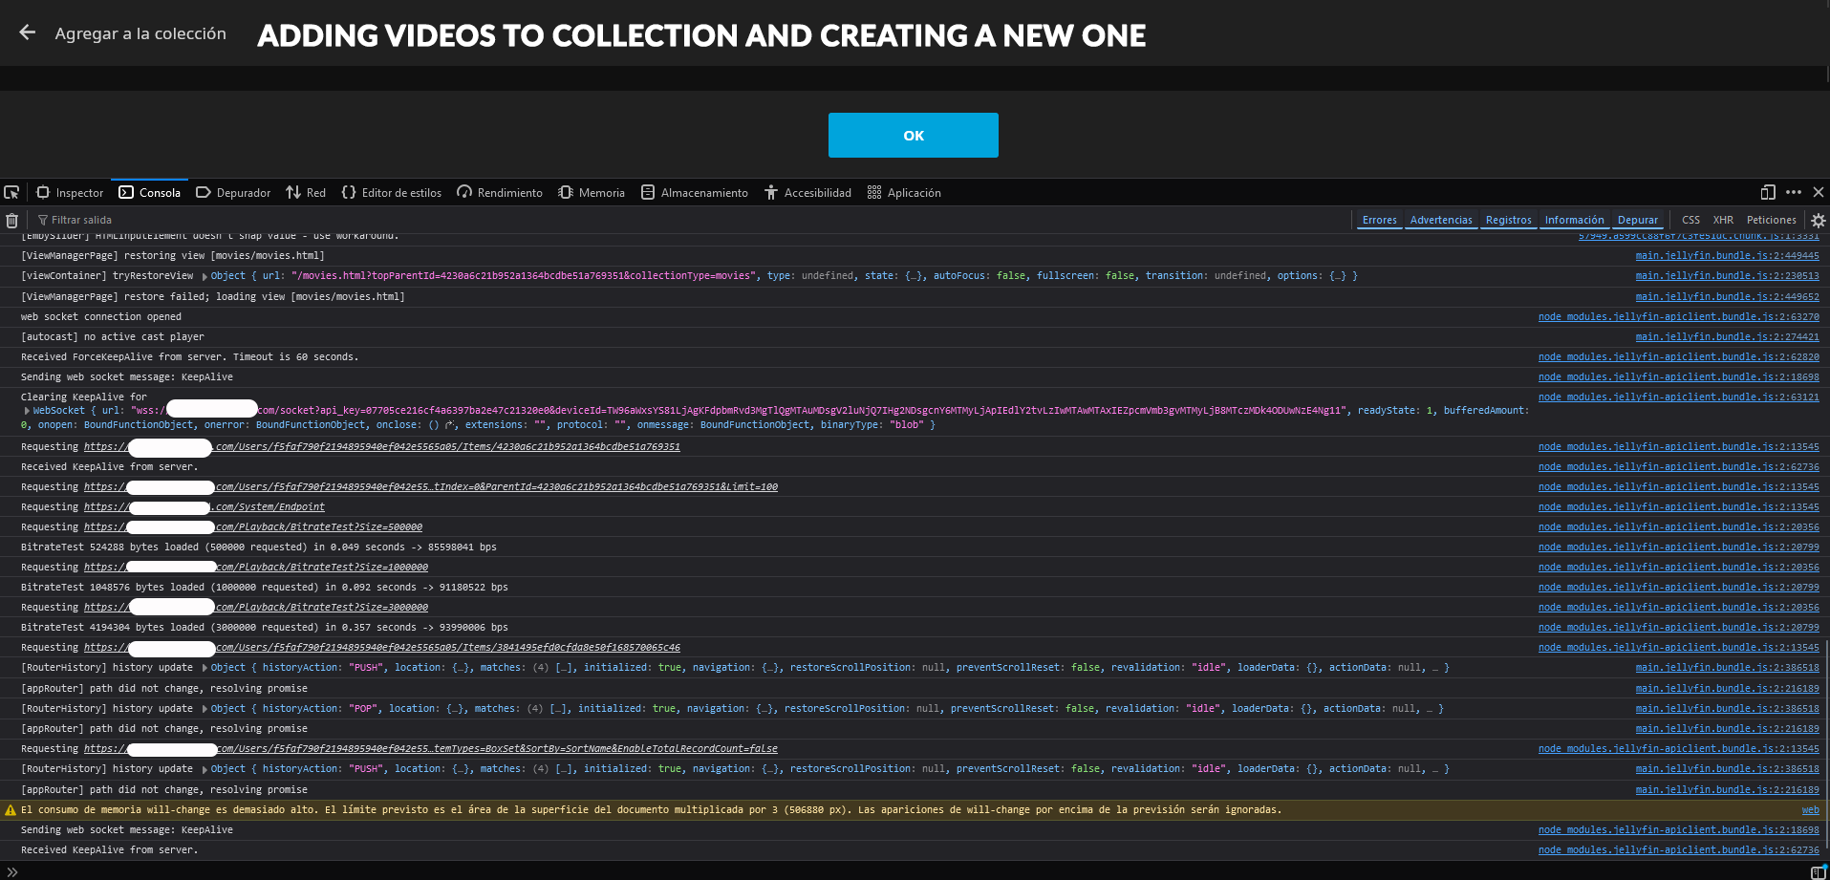Switch to the Red network tab
The image size is (1830, 880).
click(x=306, y=192)
